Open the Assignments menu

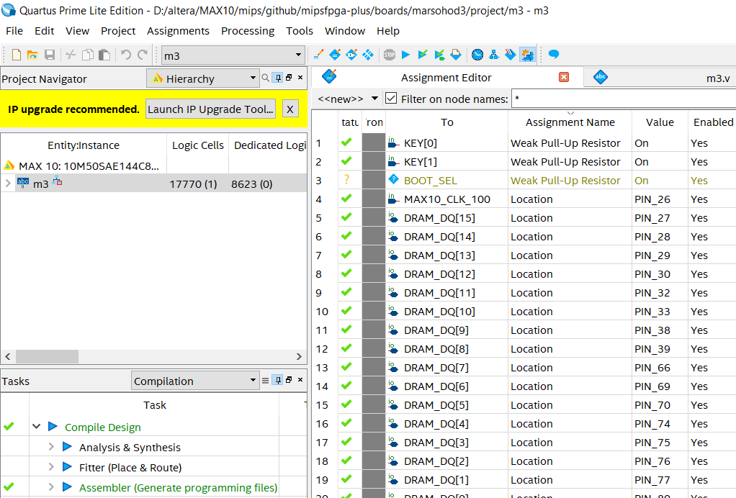click(x=178, y=31)
